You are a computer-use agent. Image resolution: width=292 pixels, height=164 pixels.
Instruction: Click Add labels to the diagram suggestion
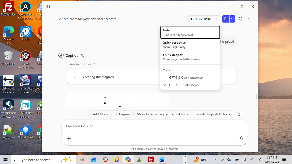tap(111, 114)
